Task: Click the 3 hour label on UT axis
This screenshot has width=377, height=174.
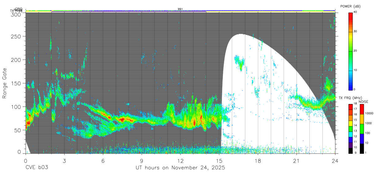Action: click(x=64, y=160)
